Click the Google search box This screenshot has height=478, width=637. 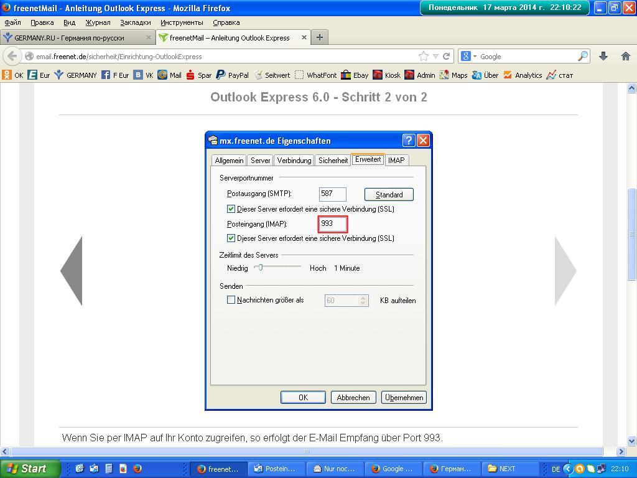[x=528, y=56]
